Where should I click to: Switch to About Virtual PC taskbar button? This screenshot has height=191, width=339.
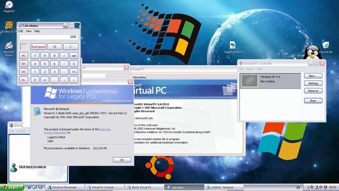(145, 187)
